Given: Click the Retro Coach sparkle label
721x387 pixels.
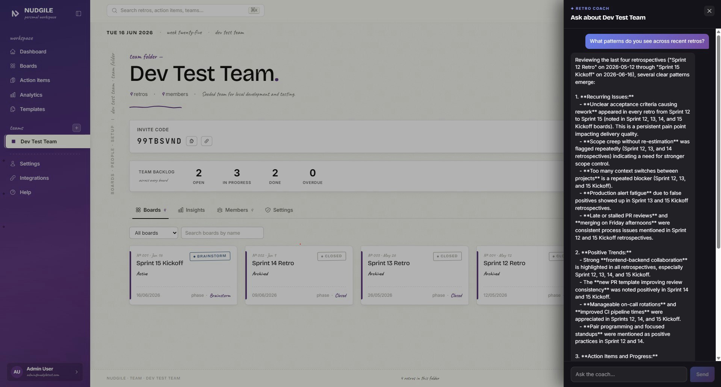Looking at the screenshot, I should click(x=590, y=8).
